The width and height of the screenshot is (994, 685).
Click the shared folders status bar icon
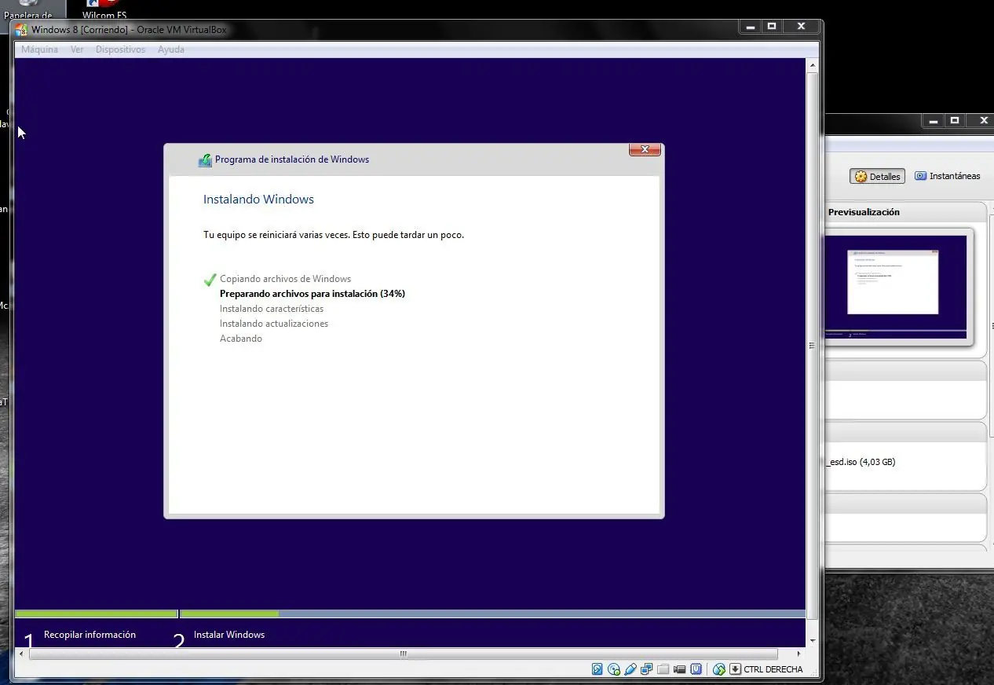[663, 669]
